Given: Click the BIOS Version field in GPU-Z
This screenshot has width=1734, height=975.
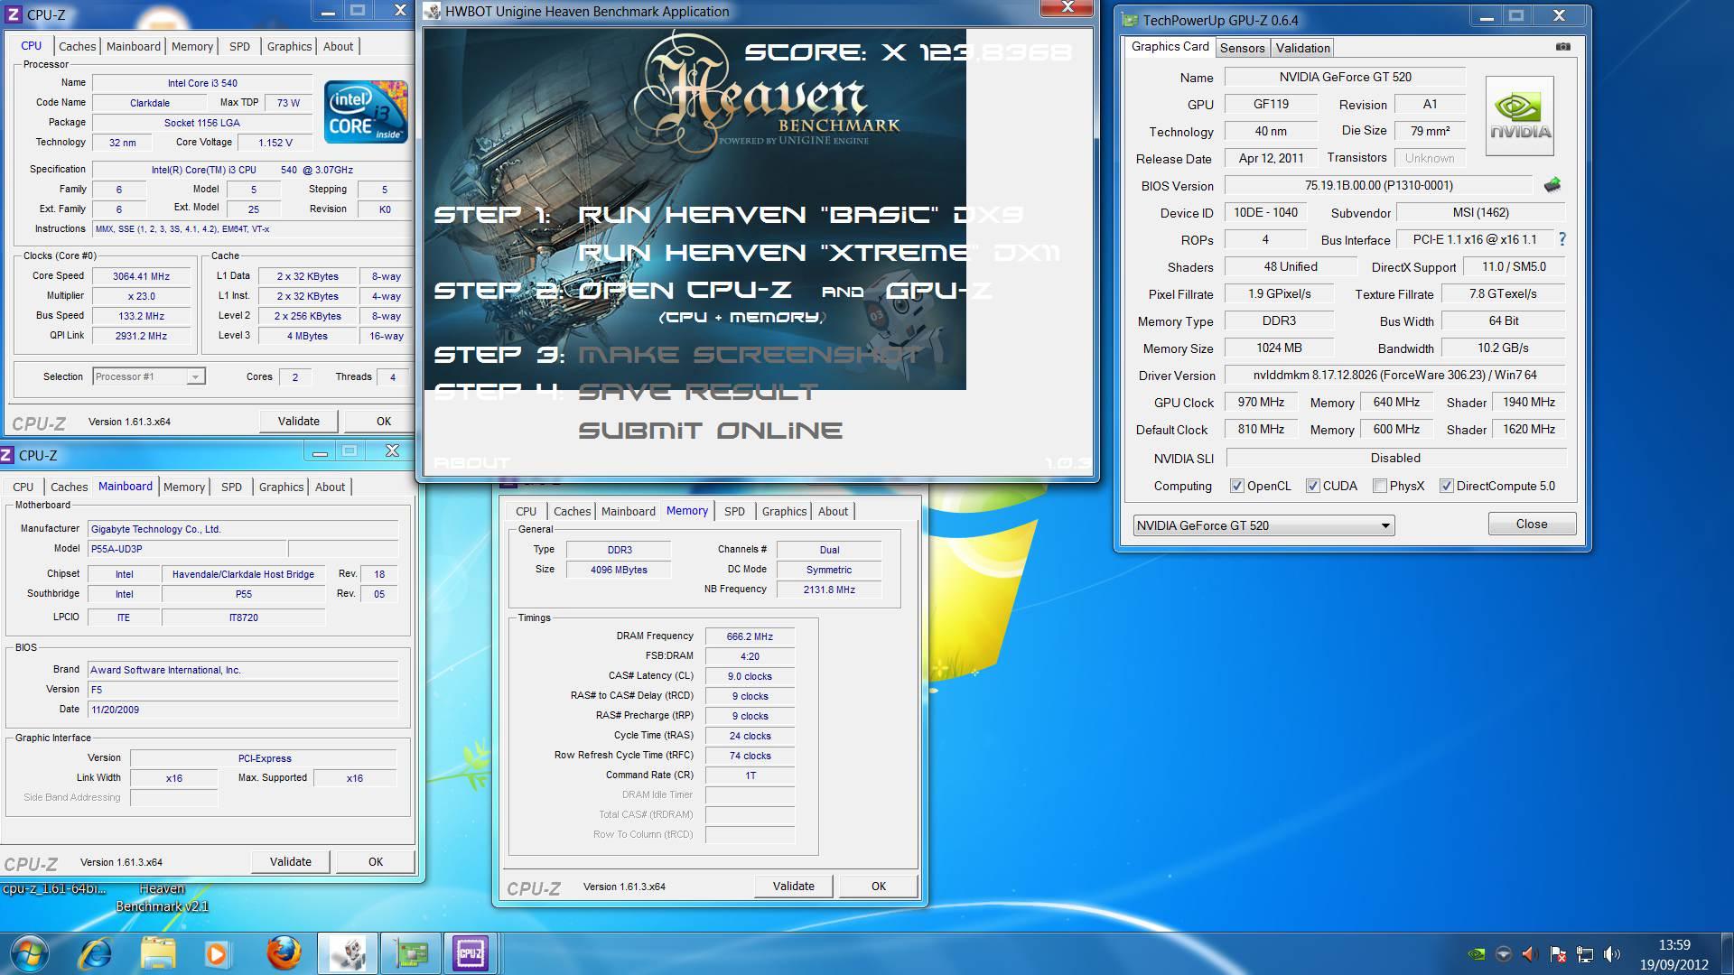Looking at the screenshot, I should click(1378, 185).
